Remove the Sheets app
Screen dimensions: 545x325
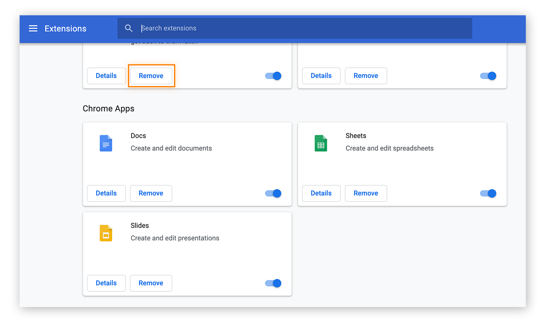(x=366, y=193)
